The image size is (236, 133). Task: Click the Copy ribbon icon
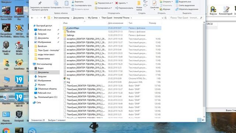point(56,5)
